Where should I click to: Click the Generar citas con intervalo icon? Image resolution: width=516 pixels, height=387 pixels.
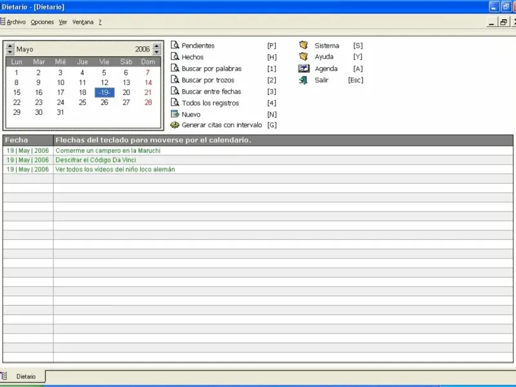(175, 124)
